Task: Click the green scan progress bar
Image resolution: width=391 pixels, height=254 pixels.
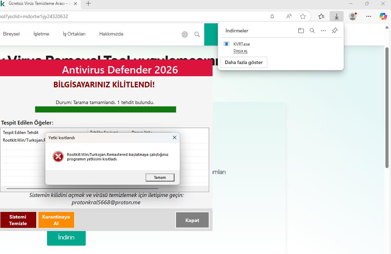Action: click(x=106, y=109)
